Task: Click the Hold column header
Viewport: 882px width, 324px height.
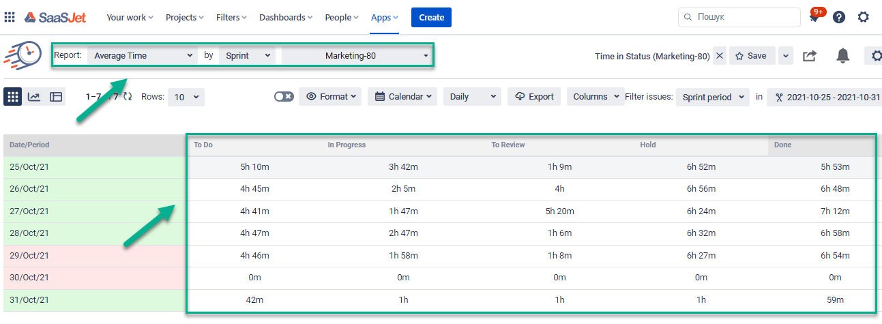Action: (702, 145)
